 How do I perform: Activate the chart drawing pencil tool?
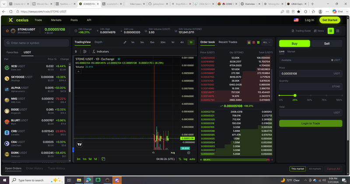(125, 42)
